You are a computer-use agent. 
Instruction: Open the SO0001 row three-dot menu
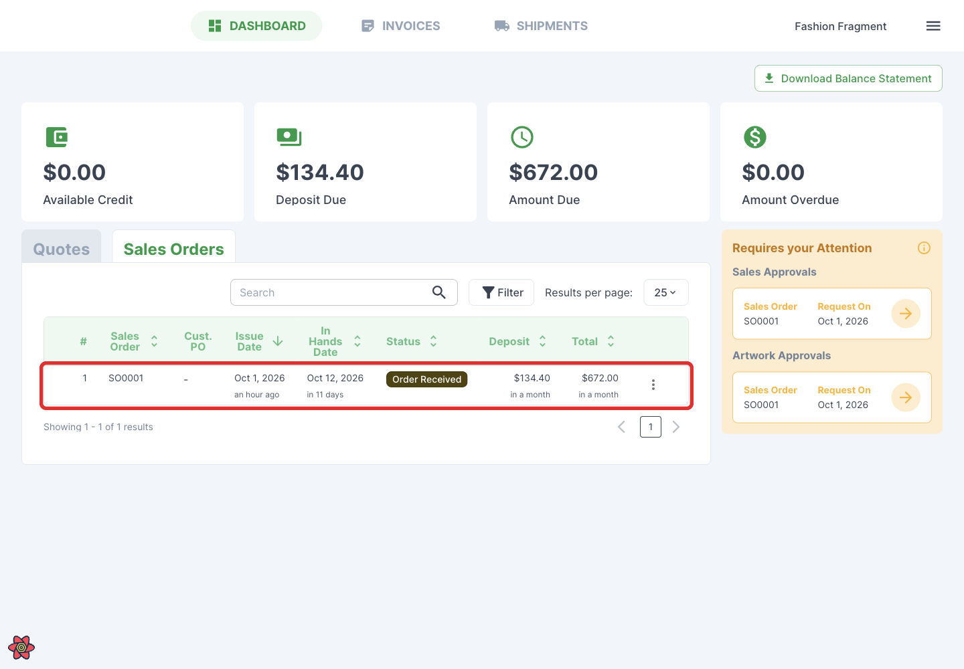[653, 385]
